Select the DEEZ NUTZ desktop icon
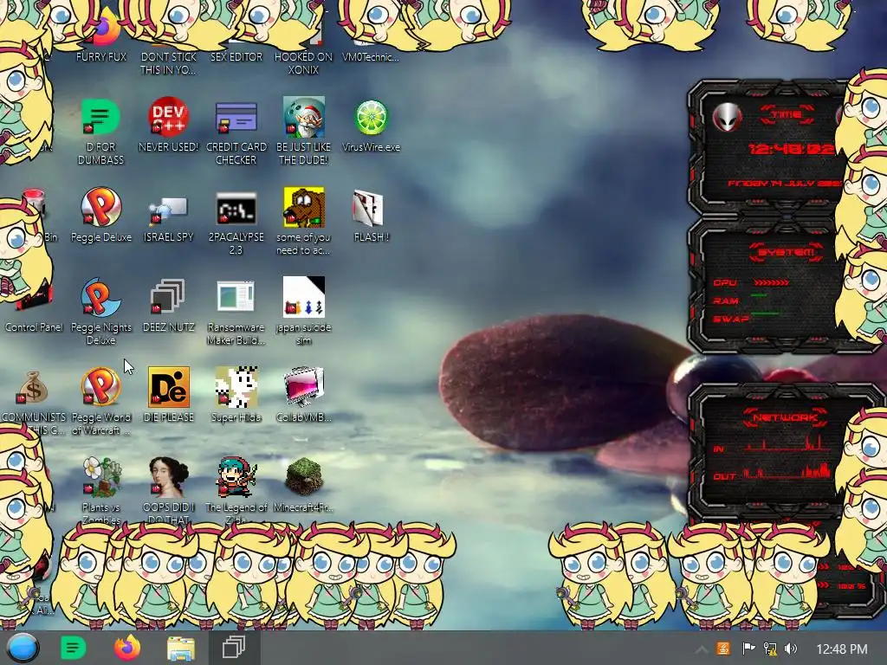Viewport: 887px width, 665px height. [168, 298]
